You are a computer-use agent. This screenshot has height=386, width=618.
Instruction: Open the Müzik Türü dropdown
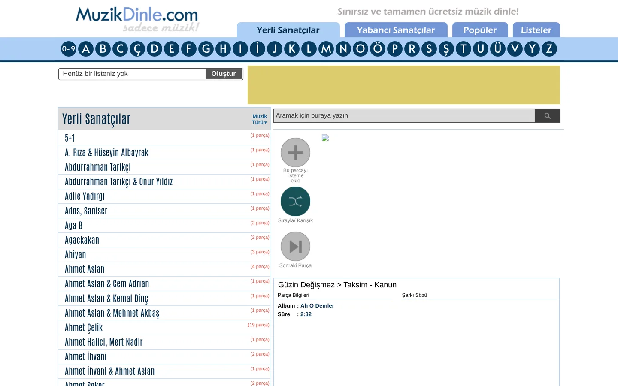(x=259, y=119)
